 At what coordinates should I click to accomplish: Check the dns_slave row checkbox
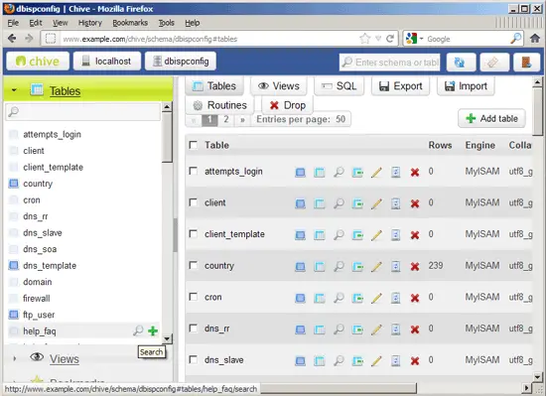tap(193, 359)
